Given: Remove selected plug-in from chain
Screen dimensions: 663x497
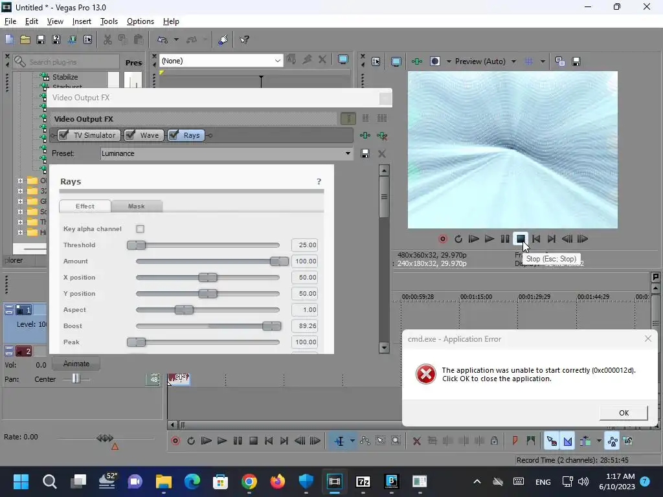Looking at the screenshot, I should point(382,136).
